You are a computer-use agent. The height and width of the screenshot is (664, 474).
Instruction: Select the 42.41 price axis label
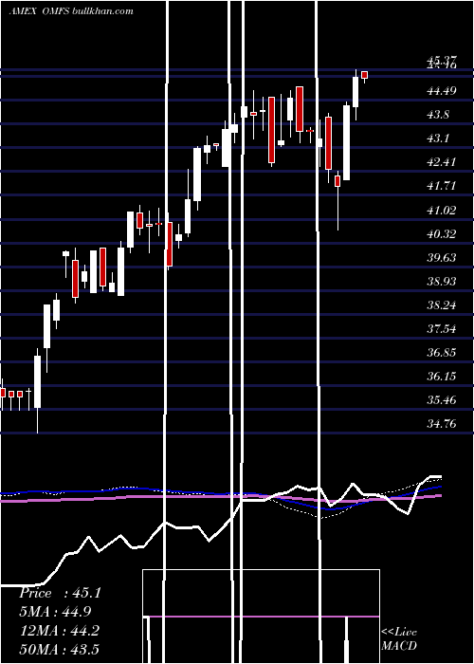pos(442,162)
